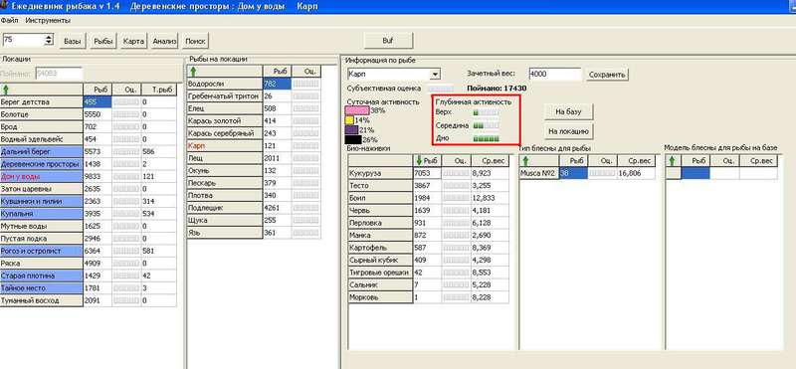Image resolution: width=796 pixels, height=369 pixels.
Task: Open the Инструменты menu
Action: click(x=48, y=21)
